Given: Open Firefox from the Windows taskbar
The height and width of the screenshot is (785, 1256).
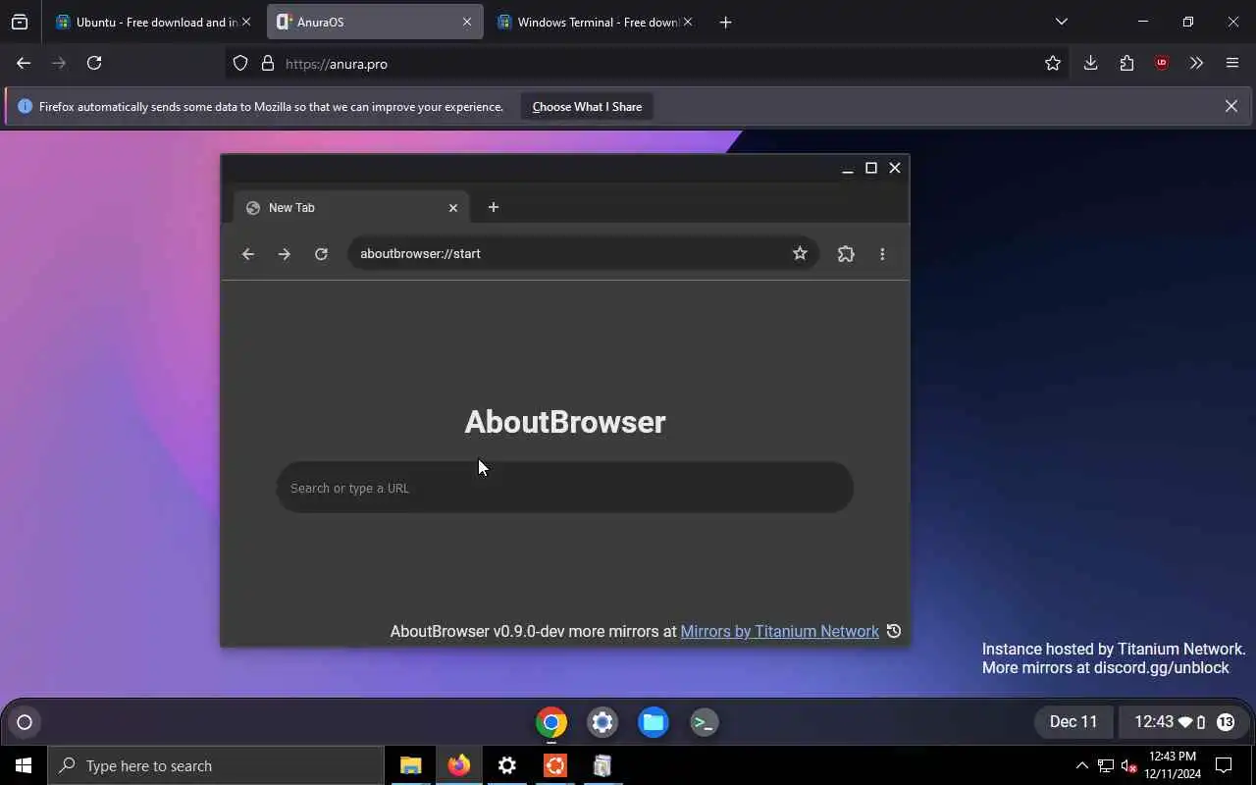Looking at the screenshot, I should coord(458,765).
